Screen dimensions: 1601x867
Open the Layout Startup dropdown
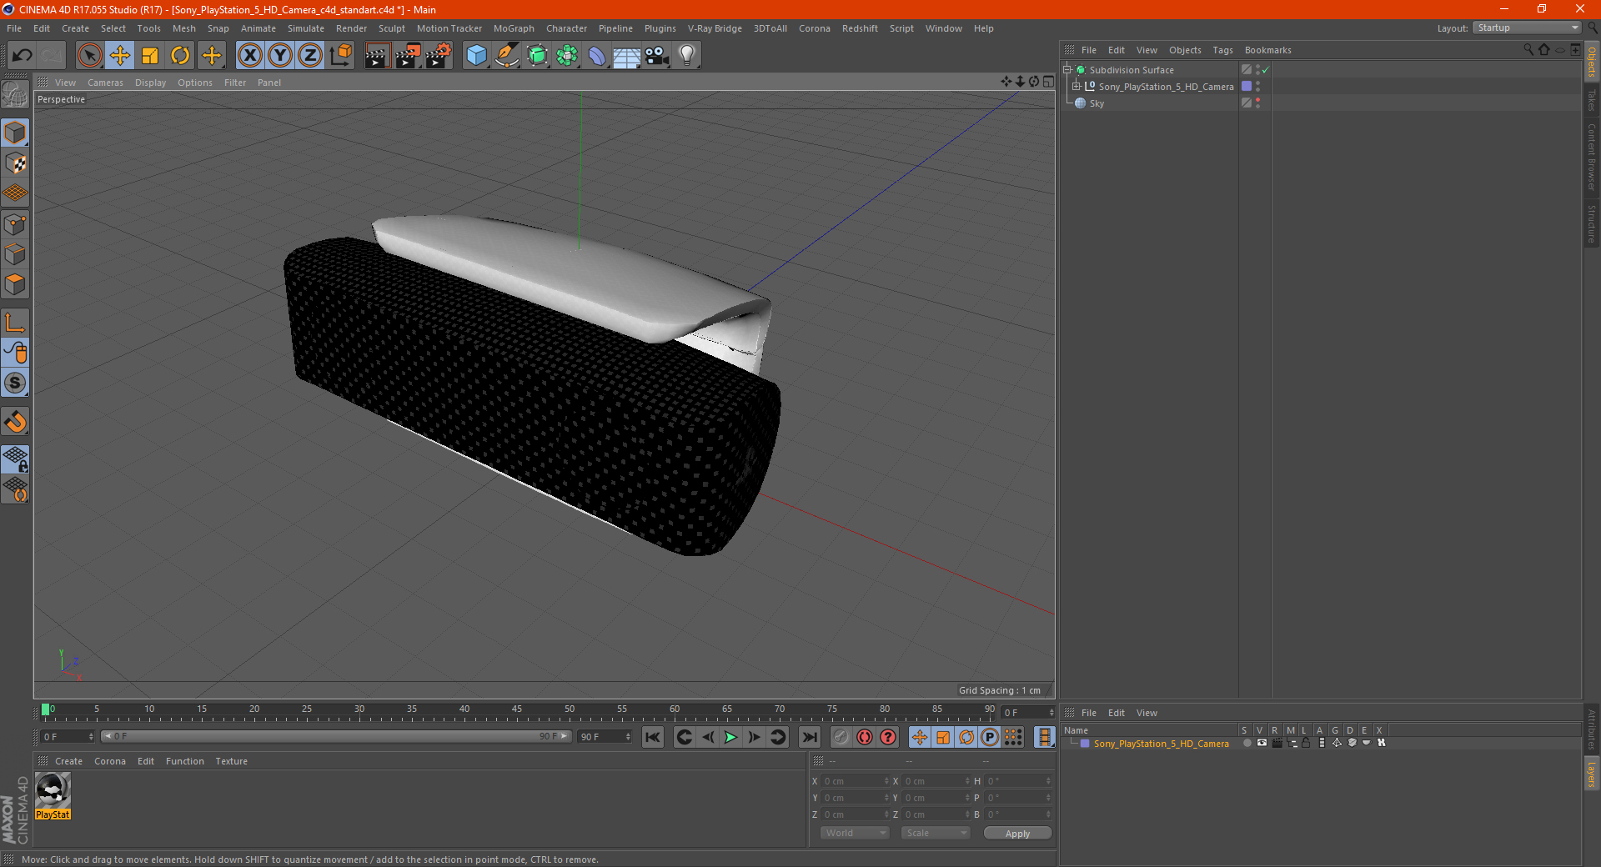click(x=1527, y=28)
